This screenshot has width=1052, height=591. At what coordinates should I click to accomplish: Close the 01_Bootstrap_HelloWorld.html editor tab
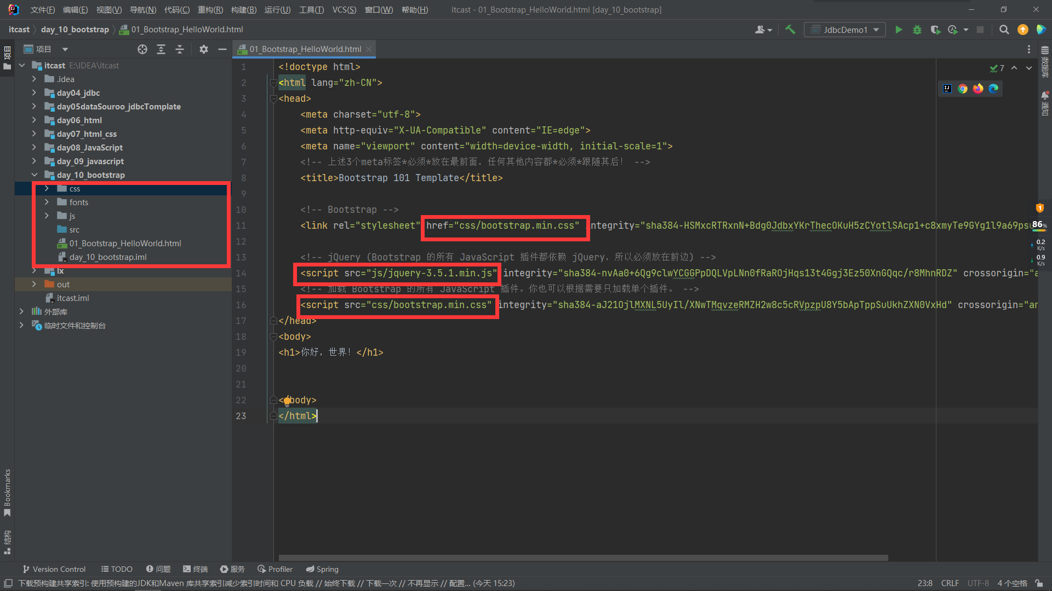(369, 49)
